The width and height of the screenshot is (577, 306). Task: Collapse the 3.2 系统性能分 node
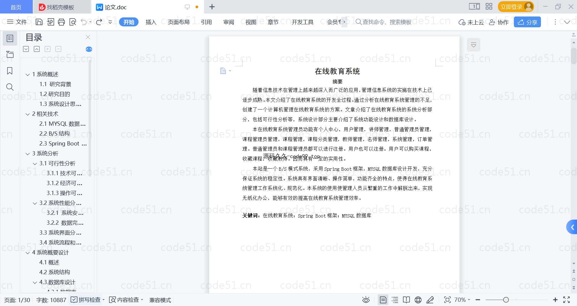click(x=35, y=203)
